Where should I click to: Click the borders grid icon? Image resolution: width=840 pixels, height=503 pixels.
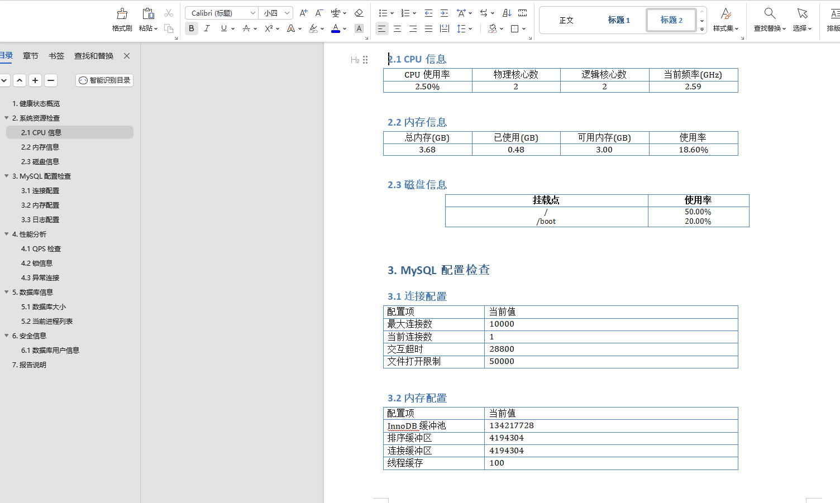[x=515, y=28]
